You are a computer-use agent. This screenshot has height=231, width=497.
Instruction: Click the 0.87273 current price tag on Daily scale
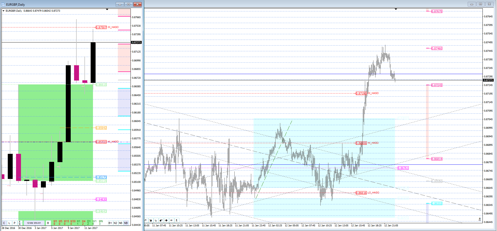tap(136, 42)
